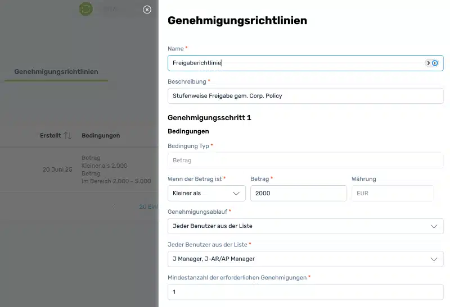The image size is (450, 307).
Task: Edit Mindestanzahl der erforderlichen Genehmigungen field
Action: click(x=305, y=292)
